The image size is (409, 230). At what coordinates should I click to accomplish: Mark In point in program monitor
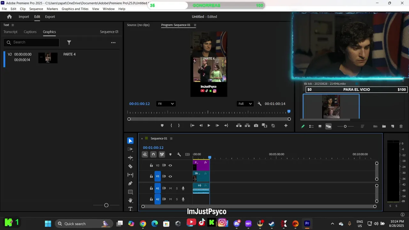(171, 126)
